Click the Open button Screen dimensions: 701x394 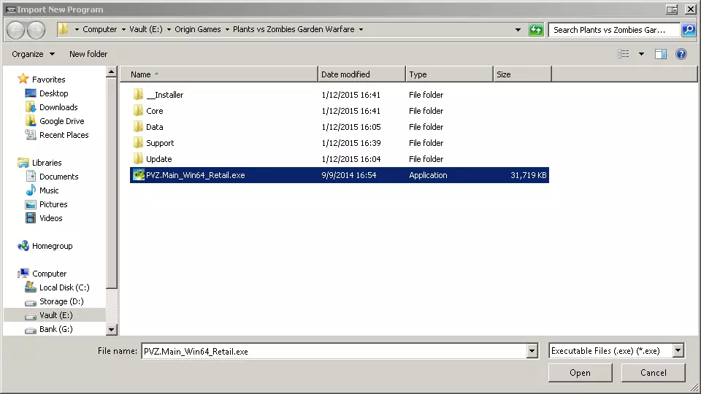580,373
